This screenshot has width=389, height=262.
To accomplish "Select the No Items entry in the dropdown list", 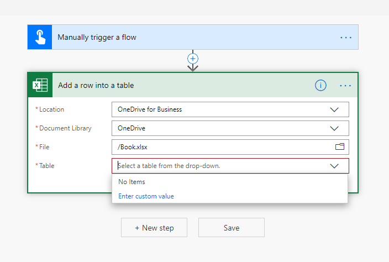I will point(132,182).
